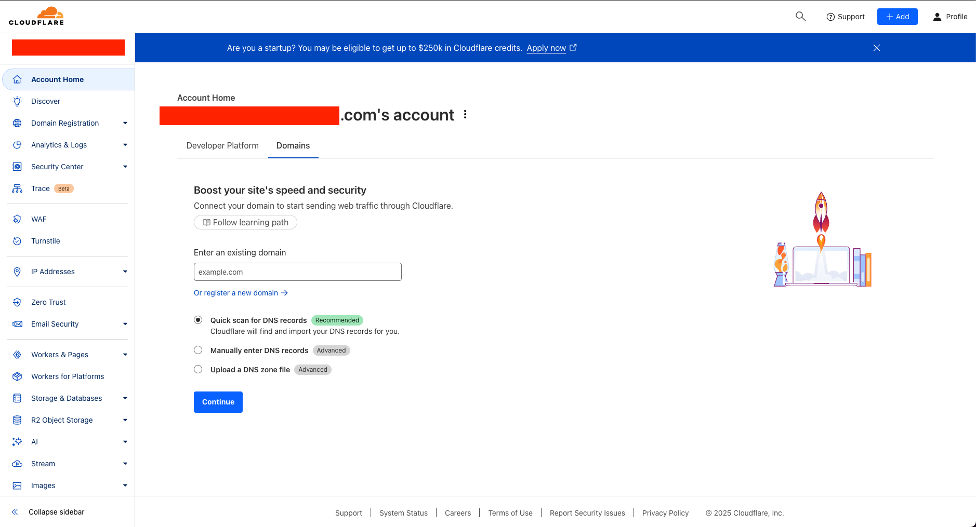The width and height of the screenshot is (976, 527).
Task: Click the blue Add button
Action: (898, 17)
